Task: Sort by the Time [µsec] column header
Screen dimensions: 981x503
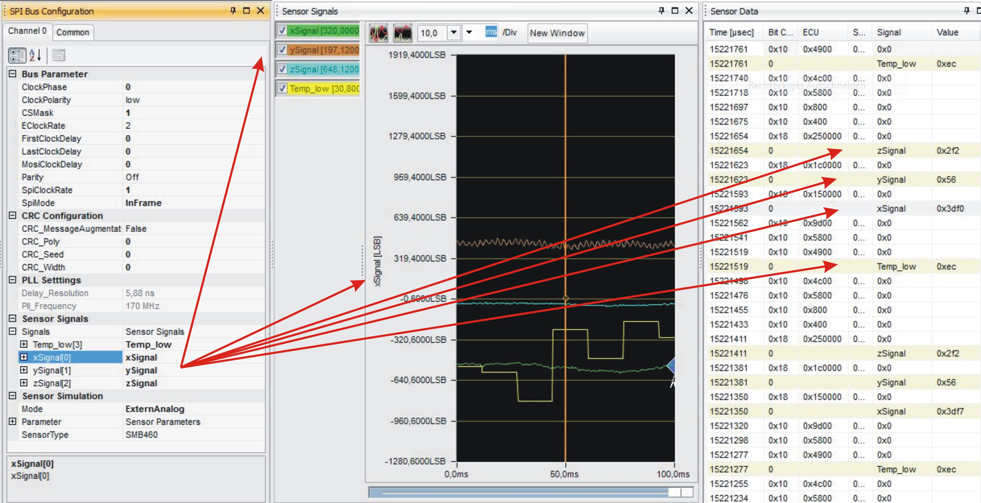Action: pos(732,32)
